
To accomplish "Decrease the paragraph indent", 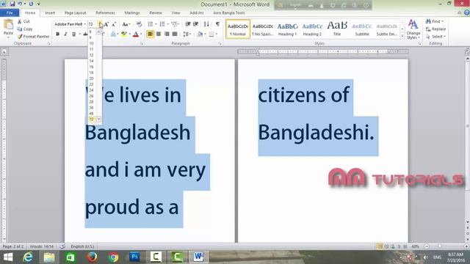I will 188,24.
